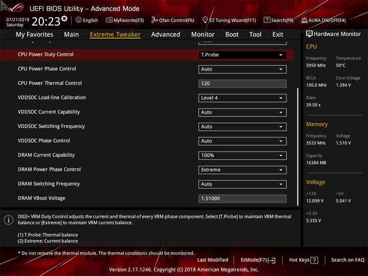The height and width of the screenshot is (276, 368).
Task: Click the +12V 12.099 V reading
Action: click(315, 201)
